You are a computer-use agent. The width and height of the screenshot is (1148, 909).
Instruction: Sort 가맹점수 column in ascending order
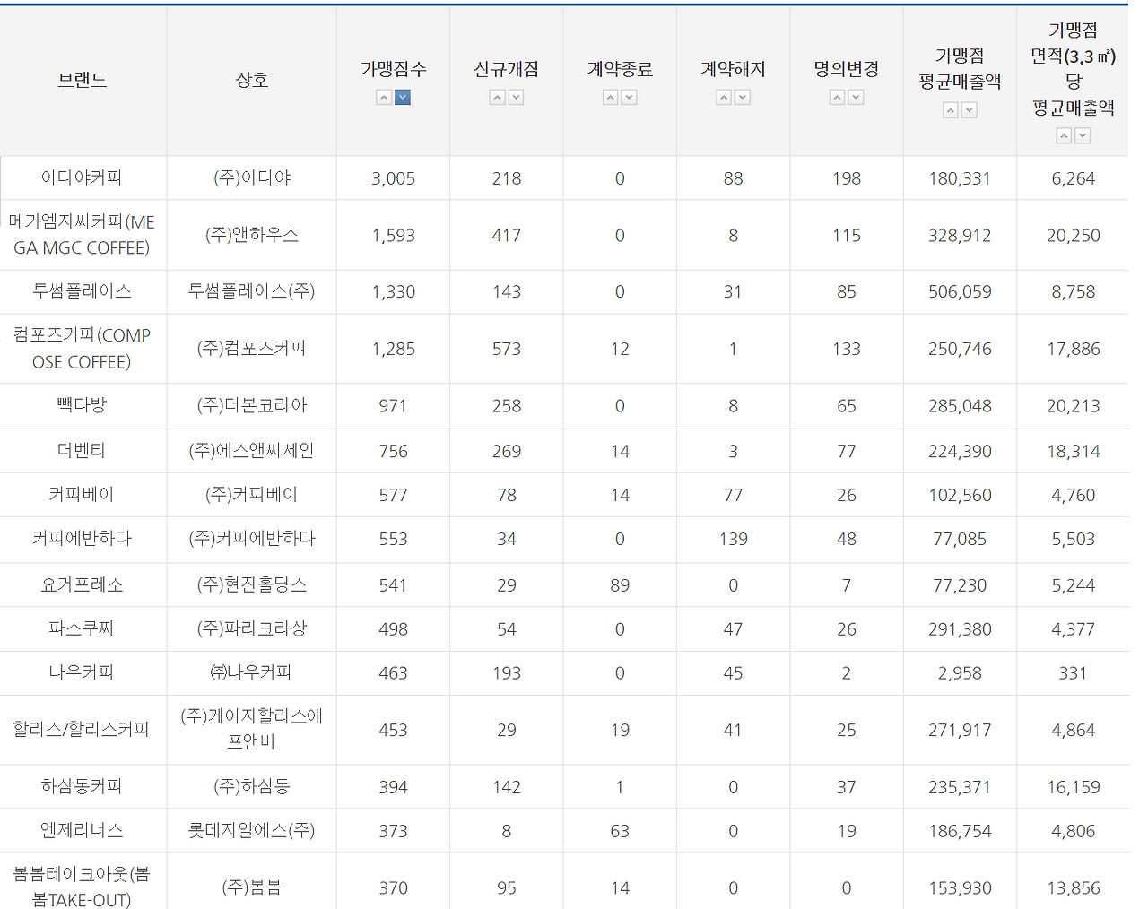384,98
